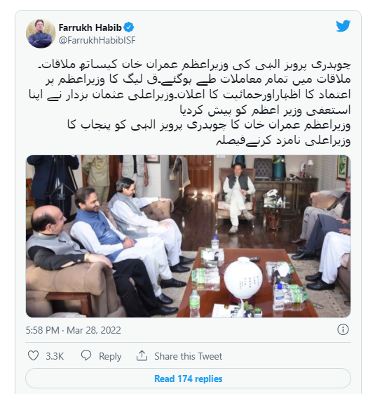Open the @FarrukhHabibISF handle link
Image resolution: width=375 pixels, height=394 pixels.
click(97, 40)
